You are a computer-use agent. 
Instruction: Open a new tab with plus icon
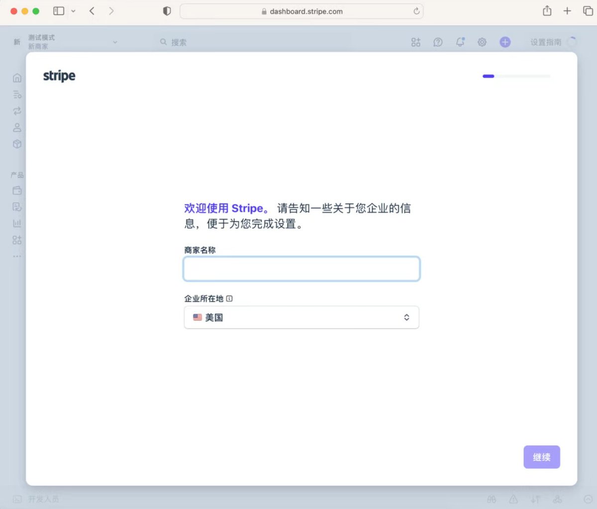(567, 11)
